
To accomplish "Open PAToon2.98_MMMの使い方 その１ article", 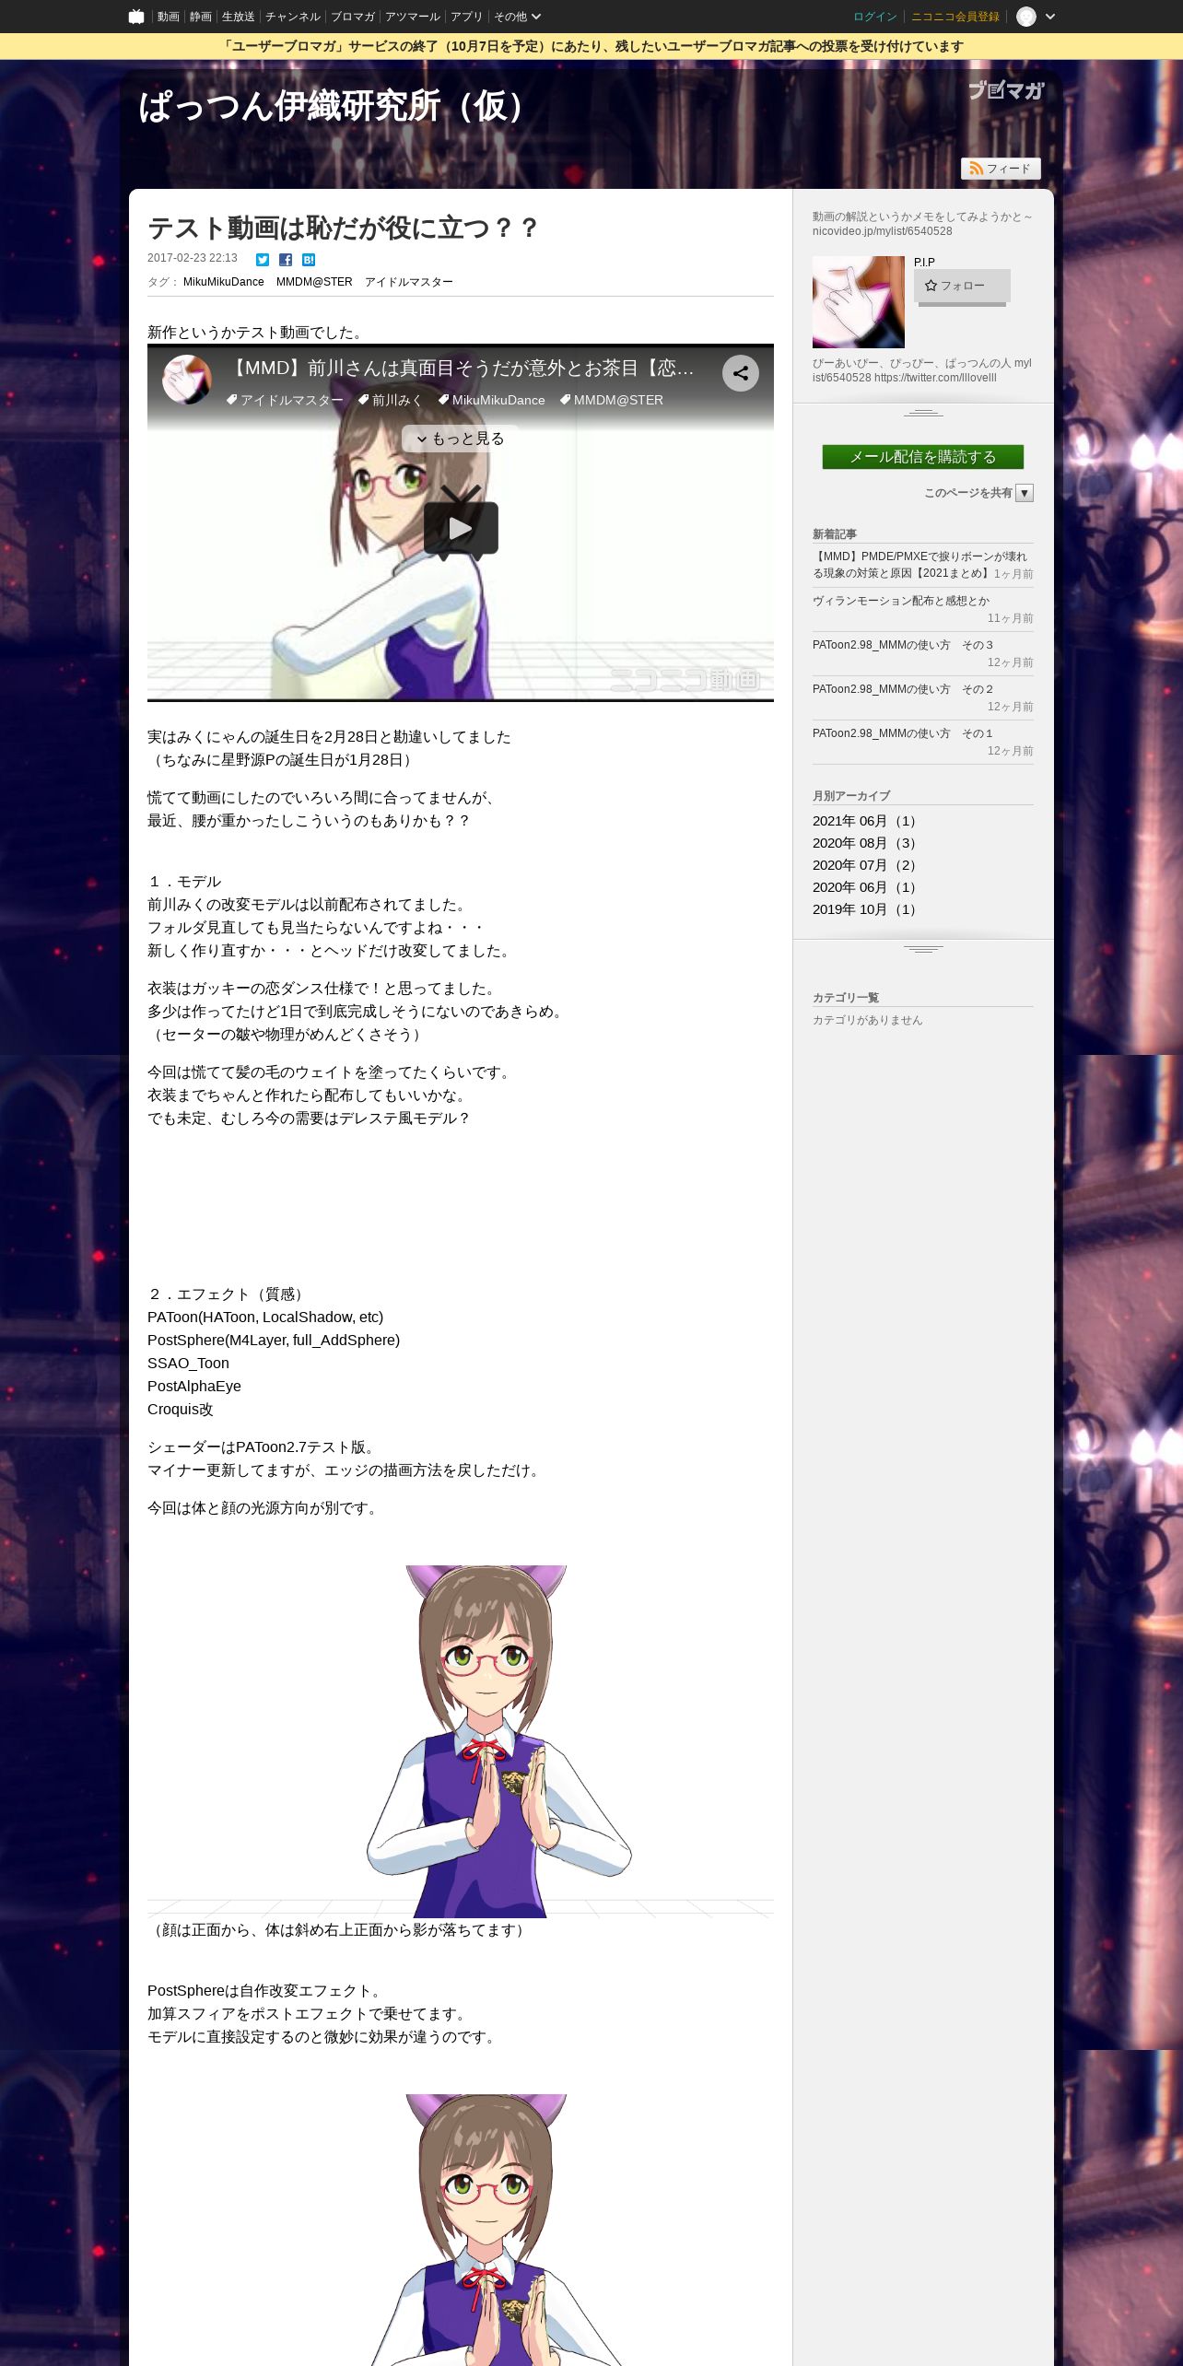I will (x=903, y=733).
